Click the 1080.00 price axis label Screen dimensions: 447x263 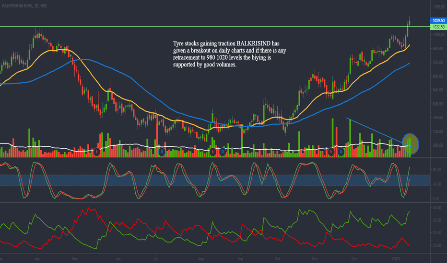[x=439, y=7]
